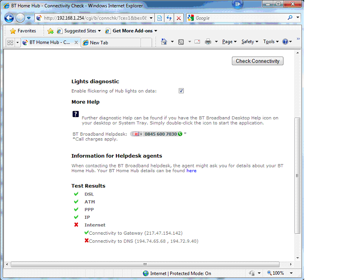Viewport: 361px width, 280px height.
Task: Click the ATM test result row
Action: pyautogui.click(x=84, y=202)
